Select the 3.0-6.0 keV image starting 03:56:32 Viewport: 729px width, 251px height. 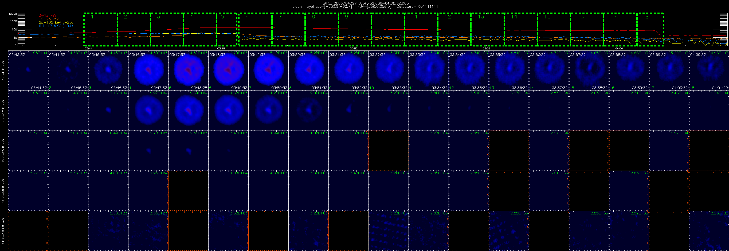(549, 70)
